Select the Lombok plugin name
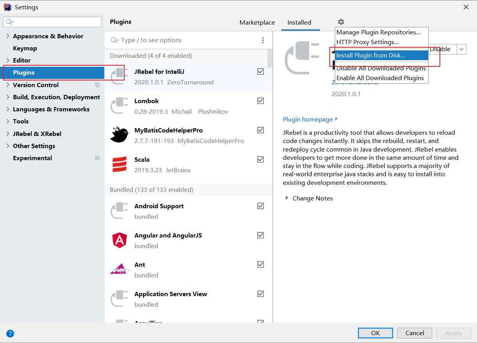477x343 pixels. click(146, 101)
